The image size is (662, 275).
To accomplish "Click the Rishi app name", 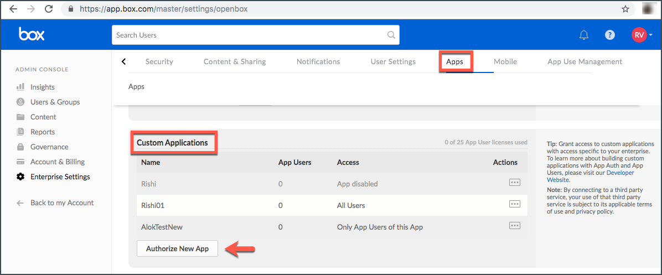I will 149,184.
